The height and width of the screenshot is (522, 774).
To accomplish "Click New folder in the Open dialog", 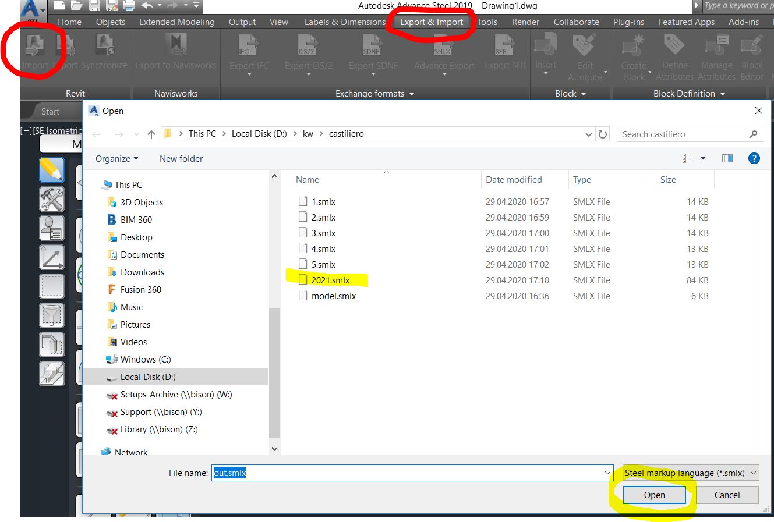I will click(x=181, y=158).
